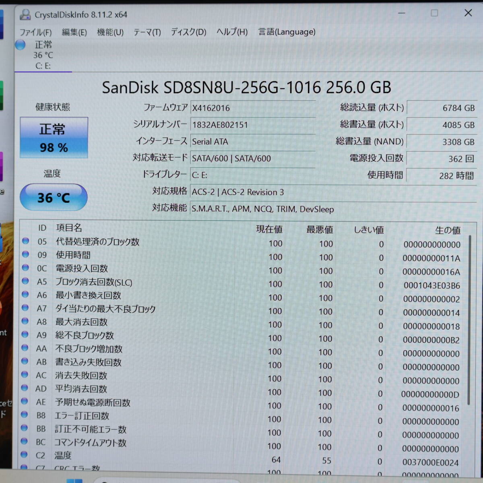Open the ディスク(D) menu
The image size is (483, 483).
click(188, 32)
